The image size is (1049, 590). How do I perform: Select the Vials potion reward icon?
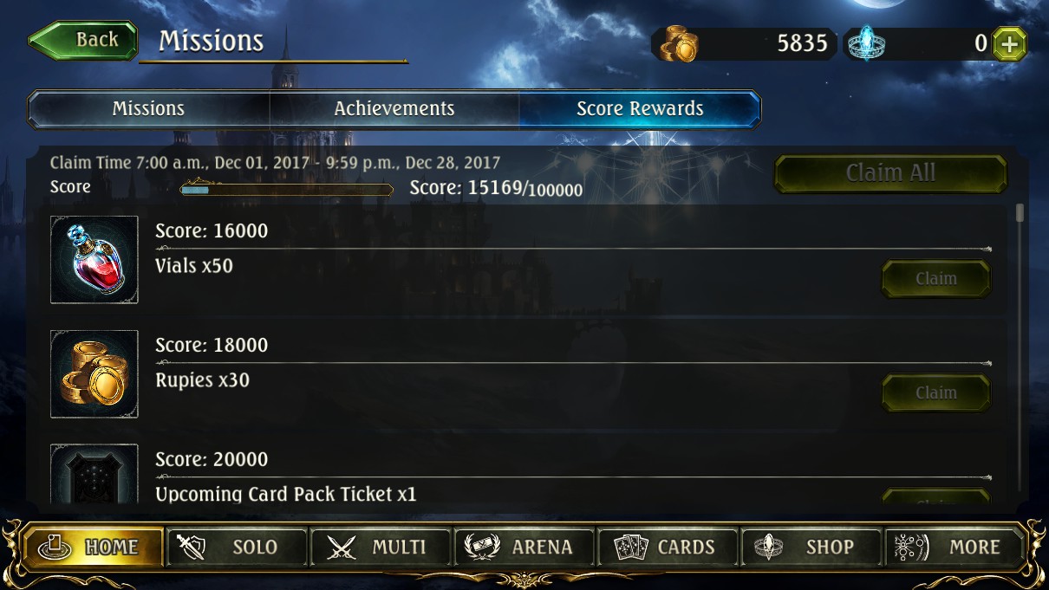coord(94,260)
